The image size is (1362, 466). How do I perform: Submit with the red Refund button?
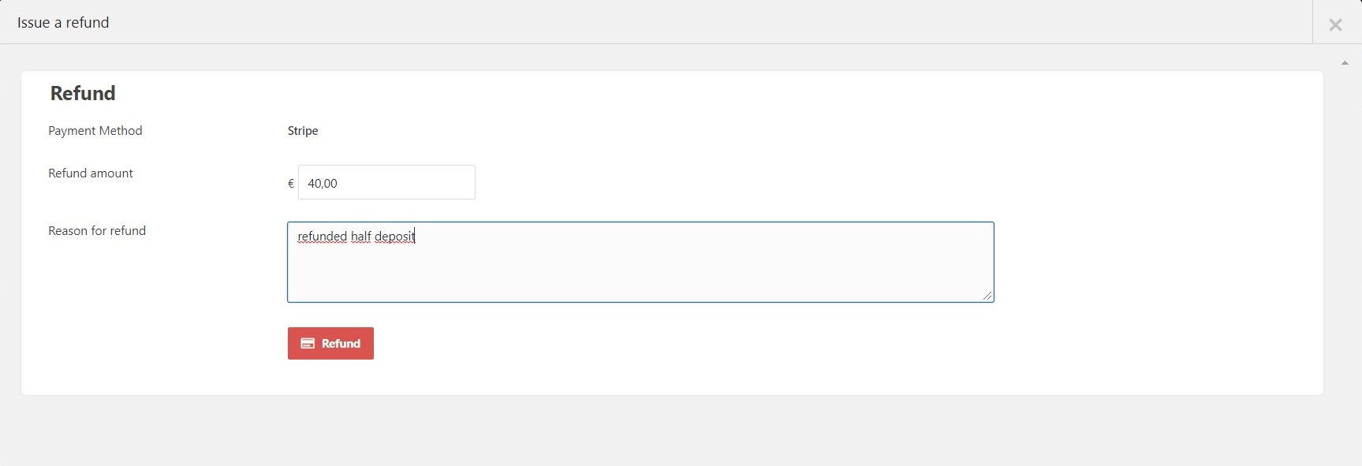tap(330, 343)
